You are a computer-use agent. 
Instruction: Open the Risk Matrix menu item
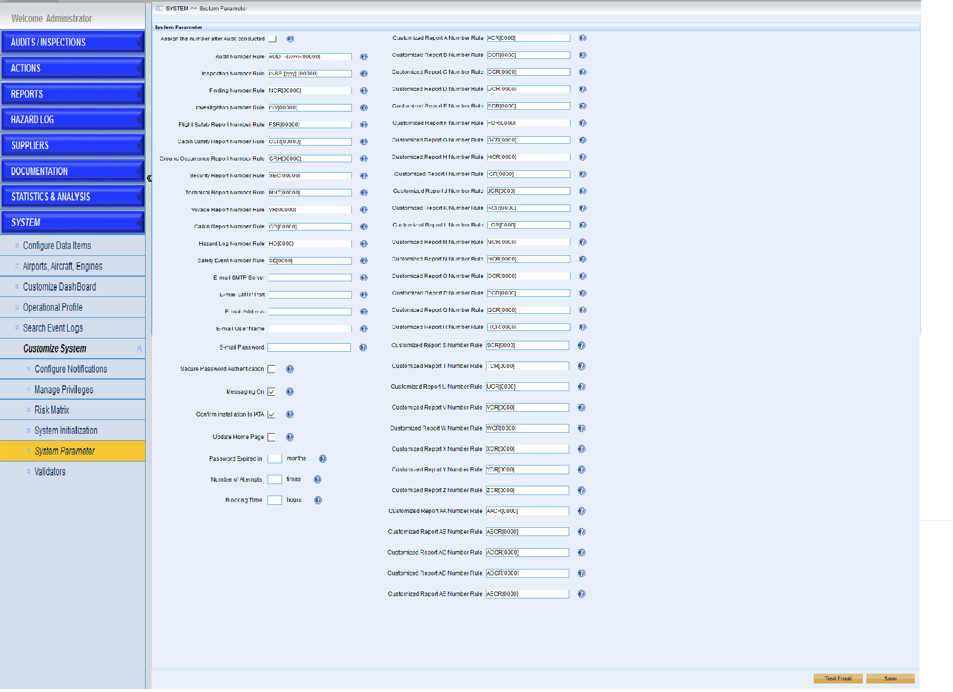pos(52,410)
